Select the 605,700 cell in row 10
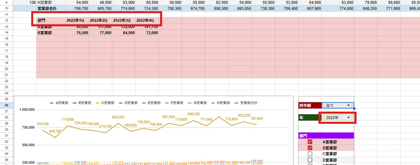 pyautogui.click(x=100, y=8)
